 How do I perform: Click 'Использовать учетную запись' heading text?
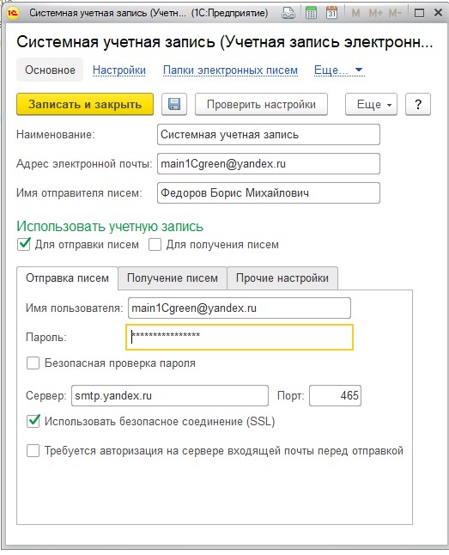(110, 226)
